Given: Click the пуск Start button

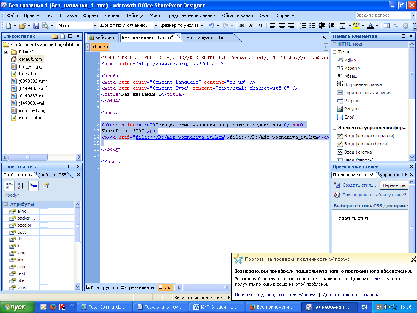Looking at the screenshot, I should [18, 307].
